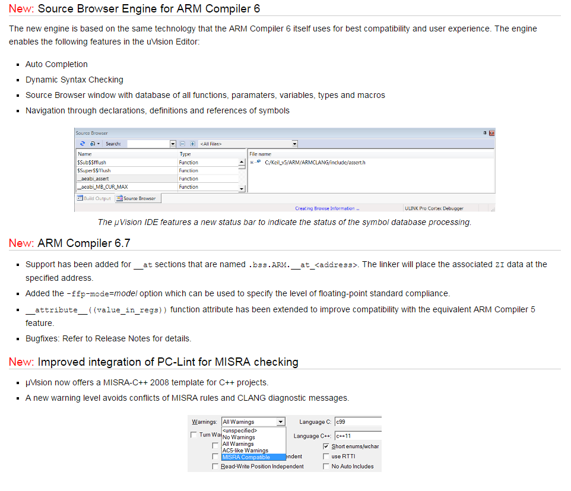Viewport: 571px width, 491px height.
Task: Close the Source Browser panel with red X
Action: pos(491,133)
